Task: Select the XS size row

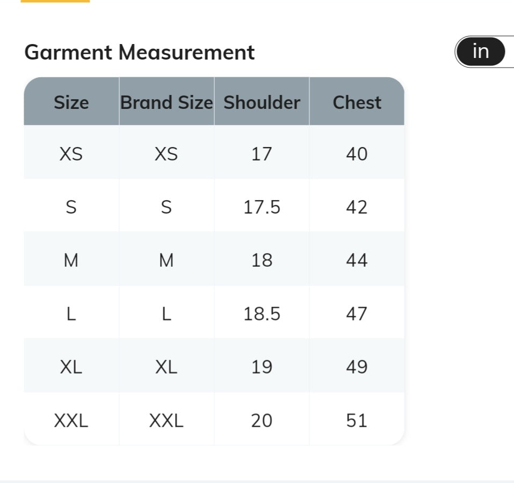Action: 214,152
